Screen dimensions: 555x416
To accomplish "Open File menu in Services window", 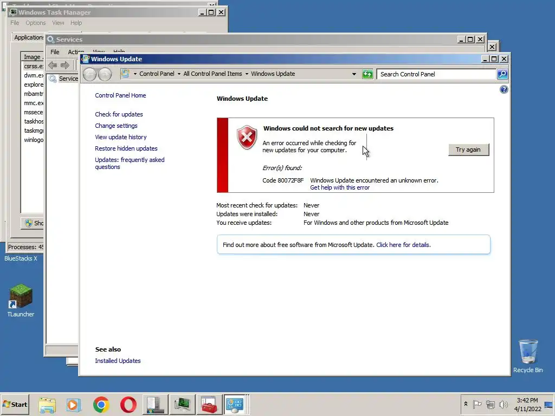I will coord(55,52).
